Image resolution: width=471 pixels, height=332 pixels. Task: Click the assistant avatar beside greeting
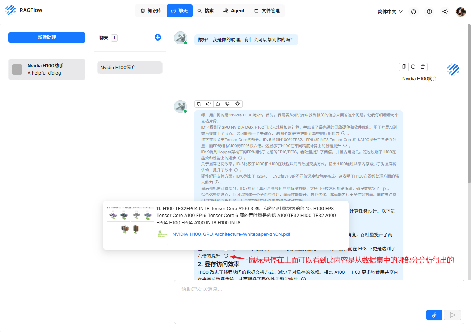181,38
